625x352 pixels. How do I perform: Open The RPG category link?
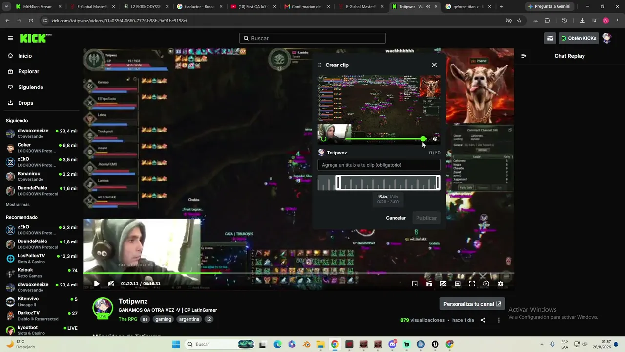[x=128, y=319]
